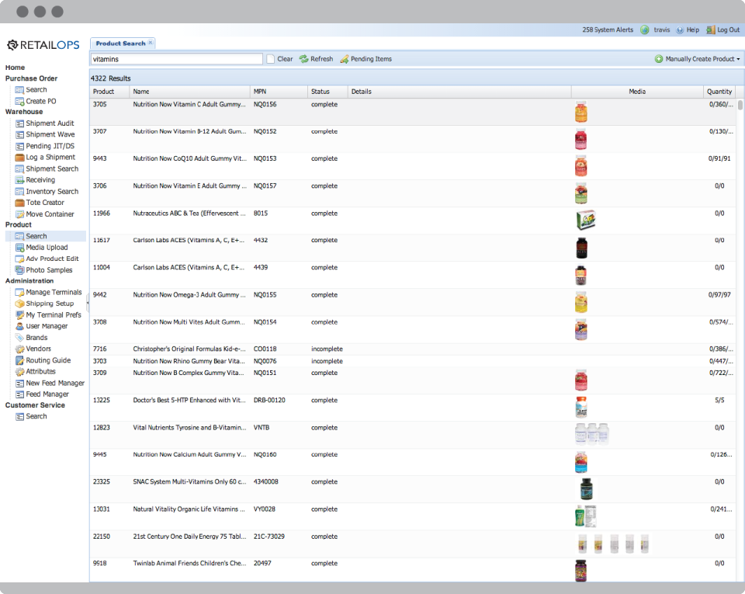
Task: Select Log a Shipment in Warehouse
Action: tap(50, 158)
